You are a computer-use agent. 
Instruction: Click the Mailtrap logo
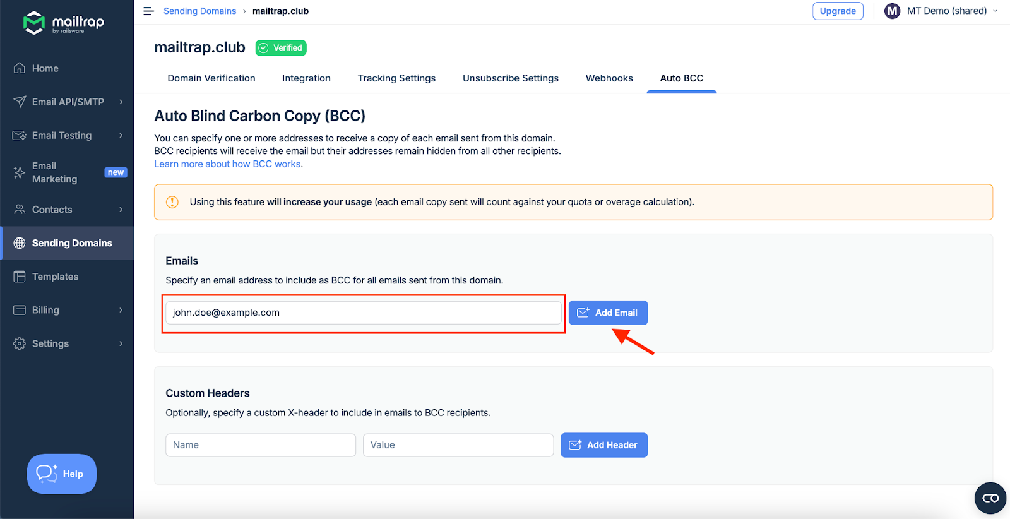[64, 23]
